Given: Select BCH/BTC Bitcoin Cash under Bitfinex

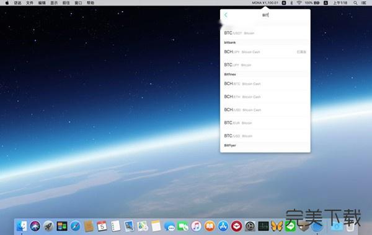Looking at the screenshot, I should [x=265, y=83].
